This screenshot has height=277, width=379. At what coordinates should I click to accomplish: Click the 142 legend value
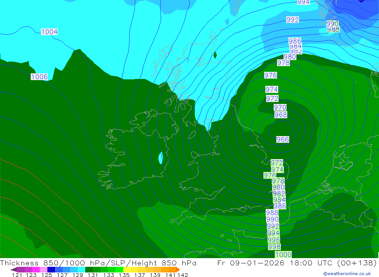coord(183,275)
